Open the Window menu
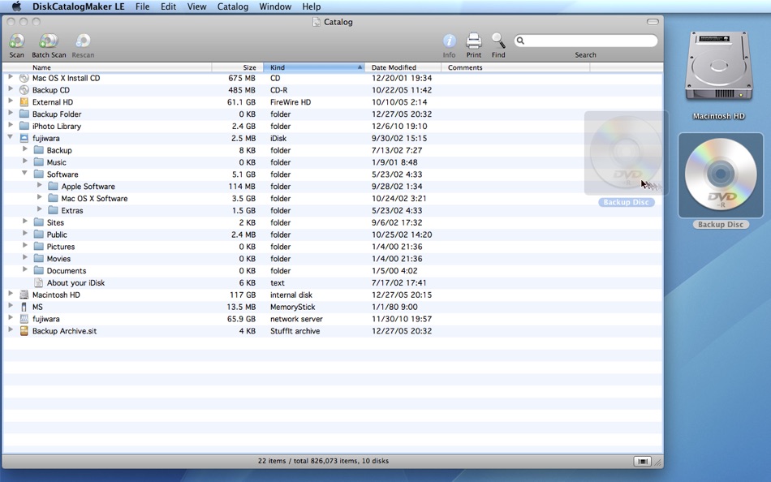The height and width of the screenshot is (482, 771). click(275, 6)
